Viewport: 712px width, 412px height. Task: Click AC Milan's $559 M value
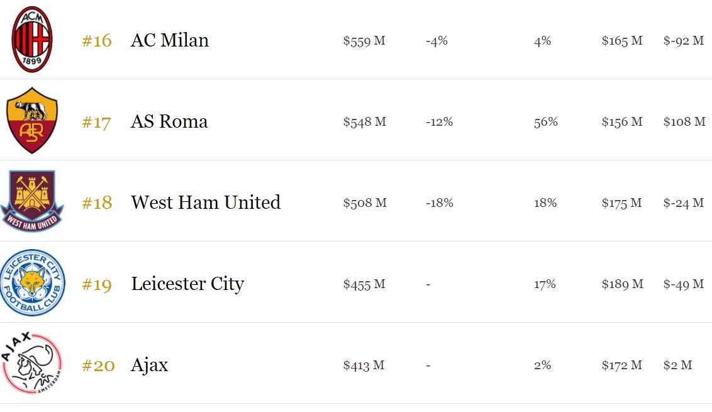[x=364, y=41]
